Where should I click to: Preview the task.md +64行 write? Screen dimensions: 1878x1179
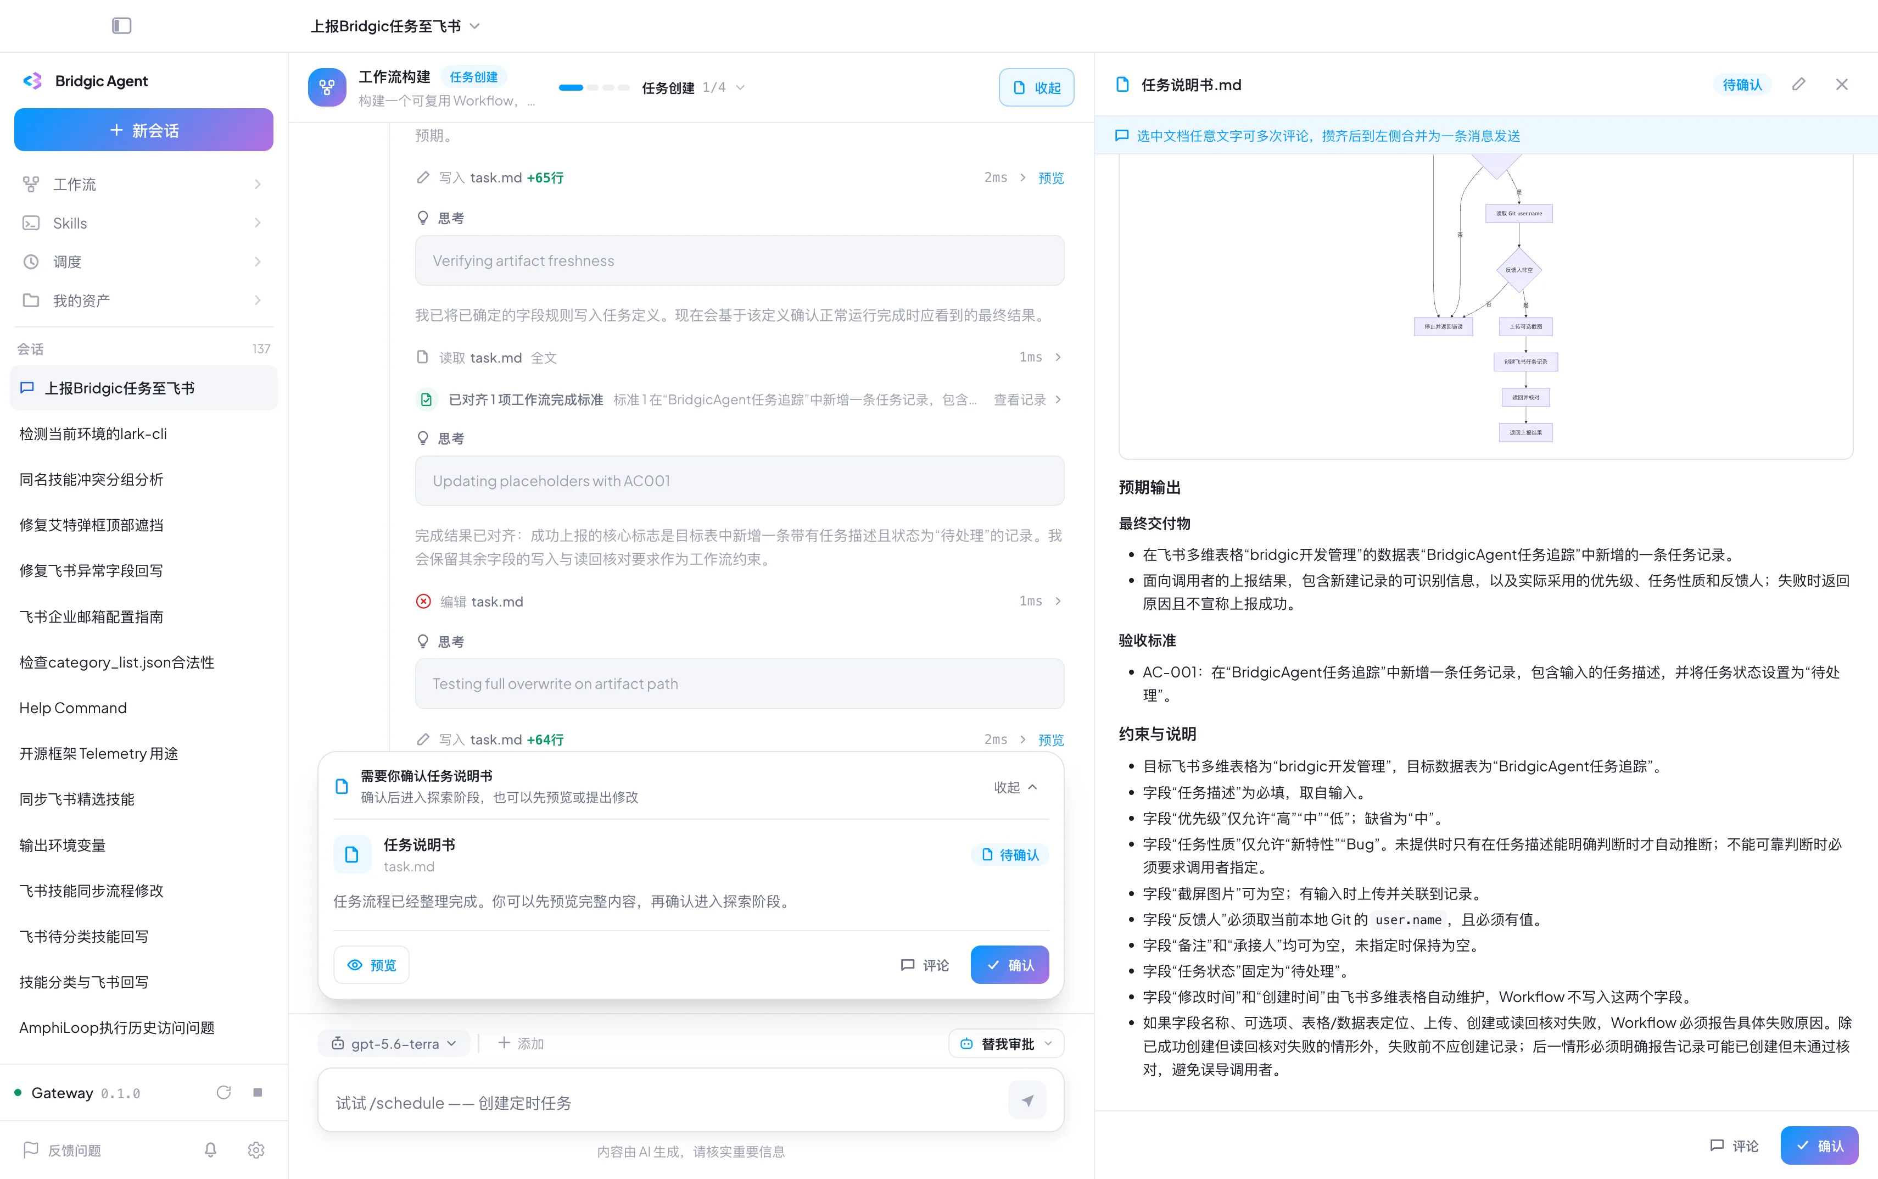1050,739
